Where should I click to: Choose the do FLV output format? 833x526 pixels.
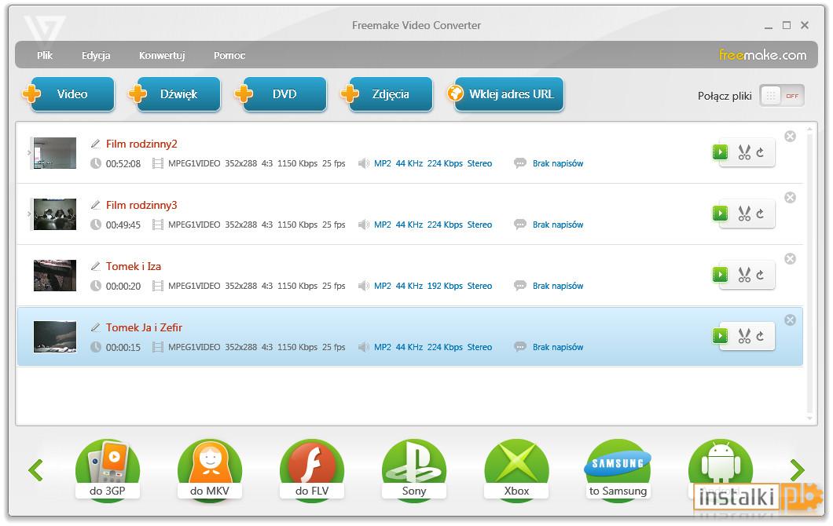[312, 469]
